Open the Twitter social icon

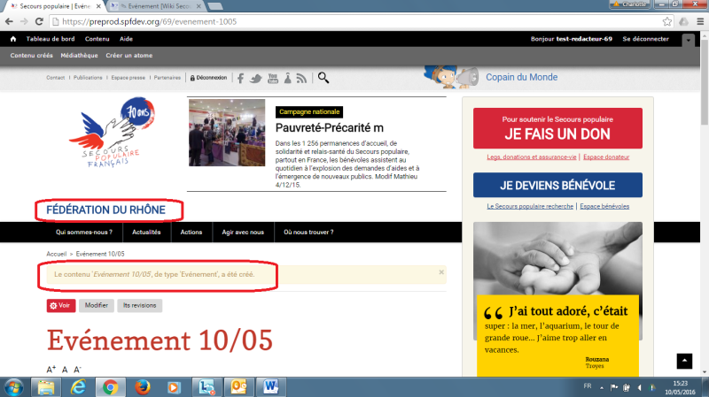257,78
